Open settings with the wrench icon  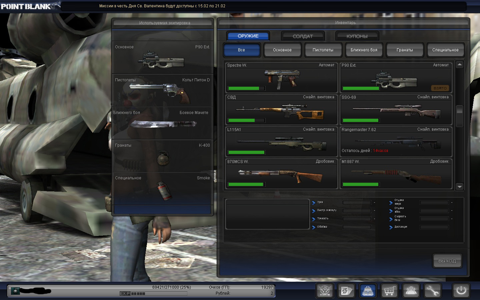[x=433, y=291]
